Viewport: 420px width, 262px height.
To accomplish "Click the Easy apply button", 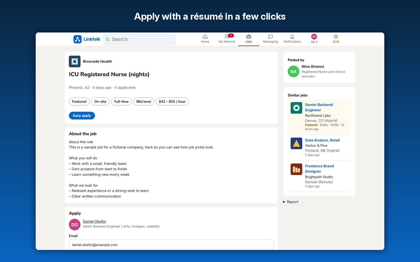I will pos(82,116).
